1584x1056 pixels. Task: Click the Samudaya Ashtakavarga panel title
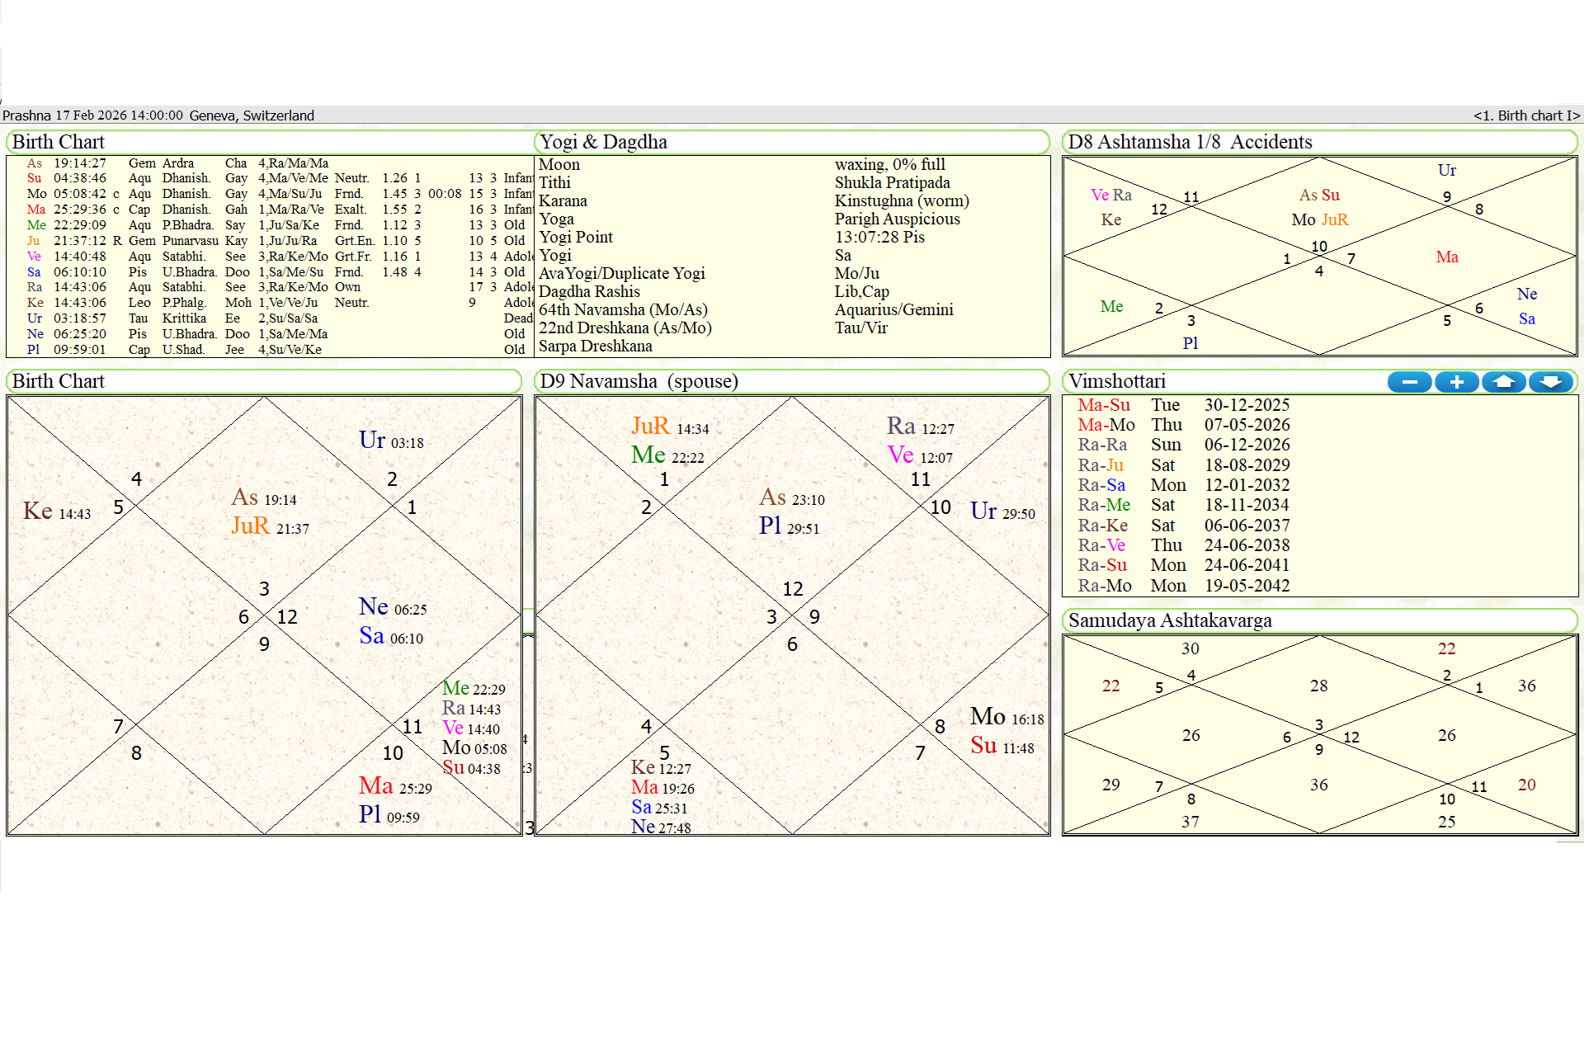(x=1169, y=620)
